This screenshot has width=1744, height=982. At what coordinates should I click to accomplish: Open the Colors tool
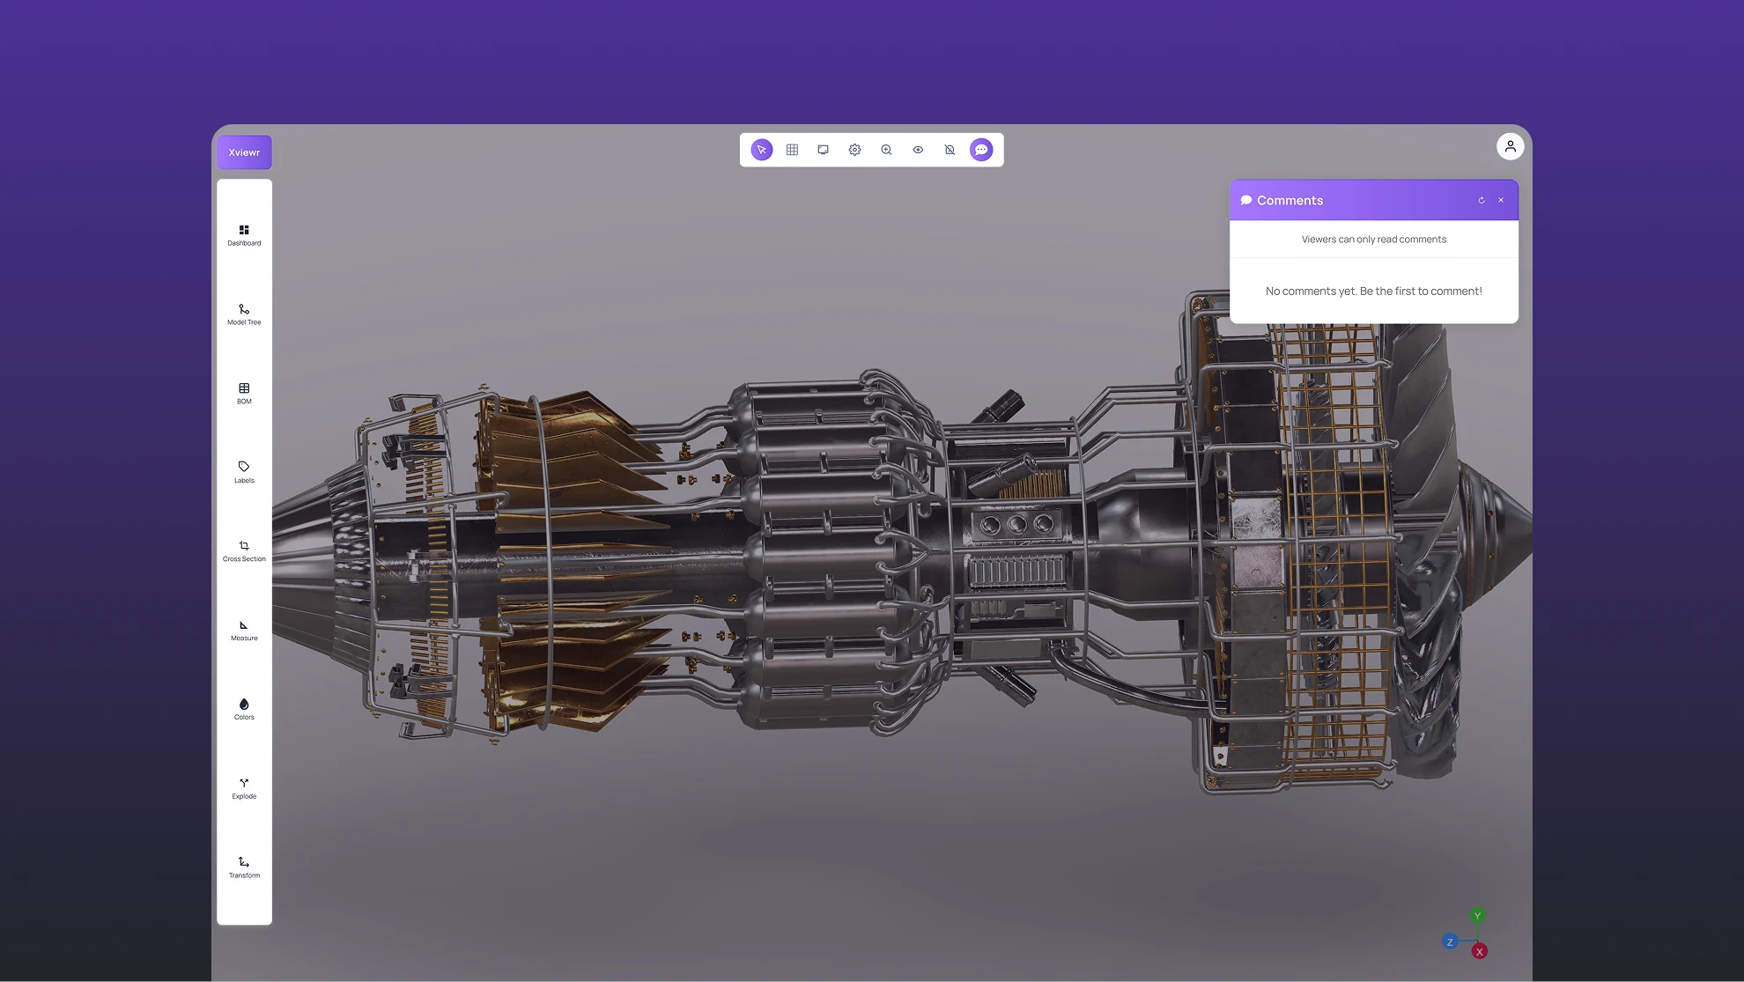tap(244, 709)
